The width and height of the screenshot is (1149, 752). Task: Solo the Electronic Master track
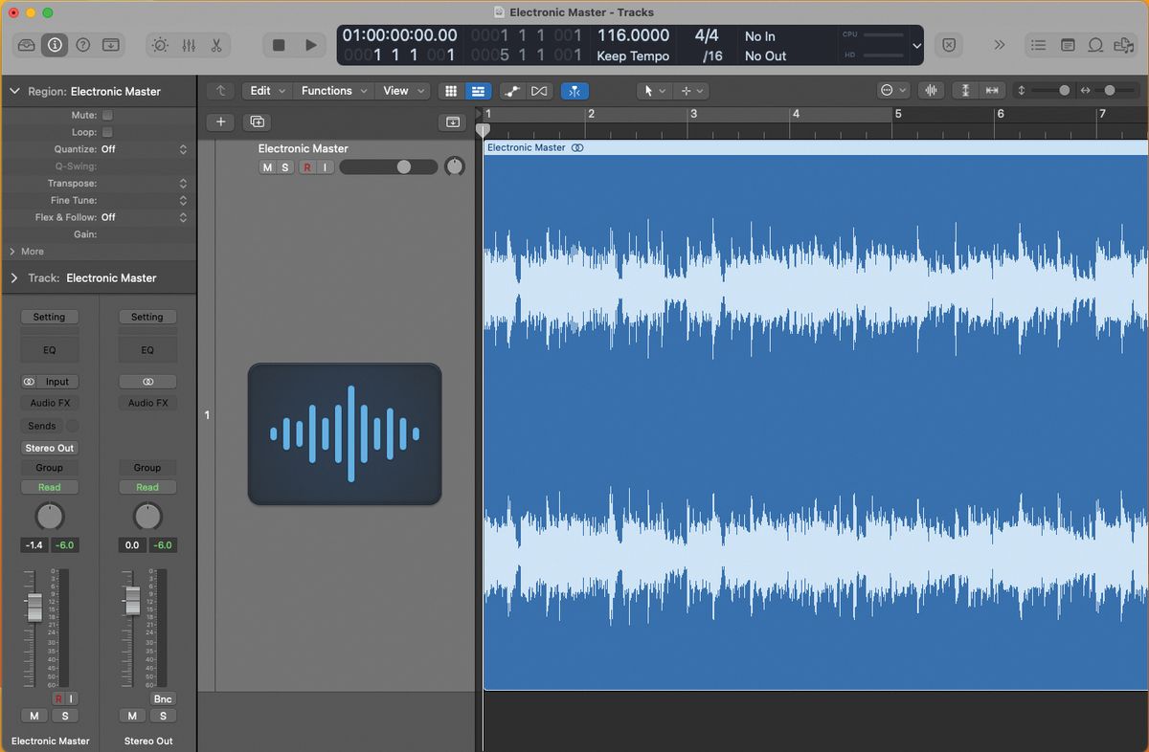pyautogui.click(x=283, y=166)
